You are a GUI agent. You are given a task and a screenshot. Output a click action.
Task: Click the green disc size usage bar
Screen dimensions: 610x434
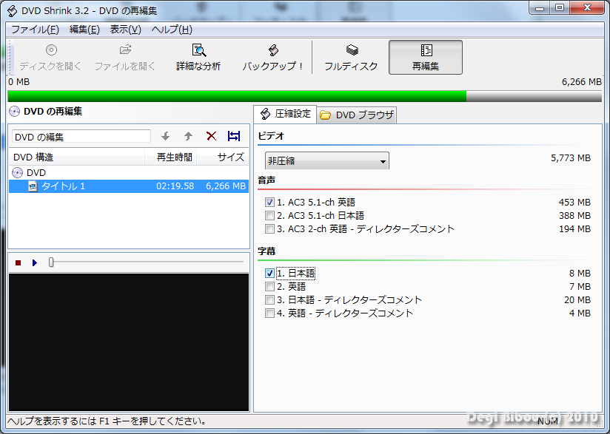tap(304, 96)
